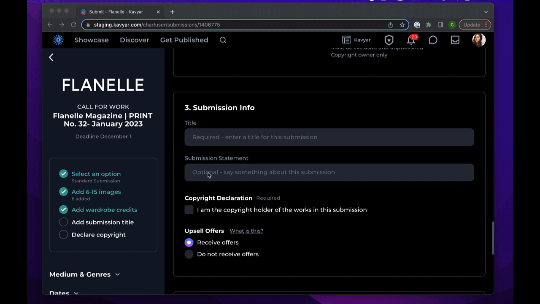Select Do not receive offers
540x304 pixels.
tap(189, 254)
